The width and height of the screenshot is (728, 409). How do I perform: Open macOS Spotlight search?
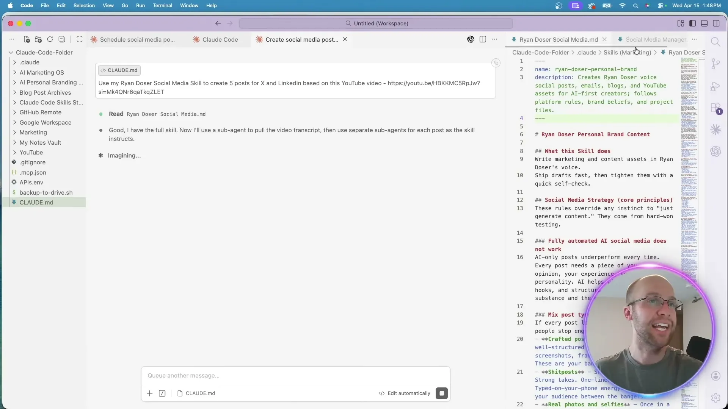click(636, 6)
